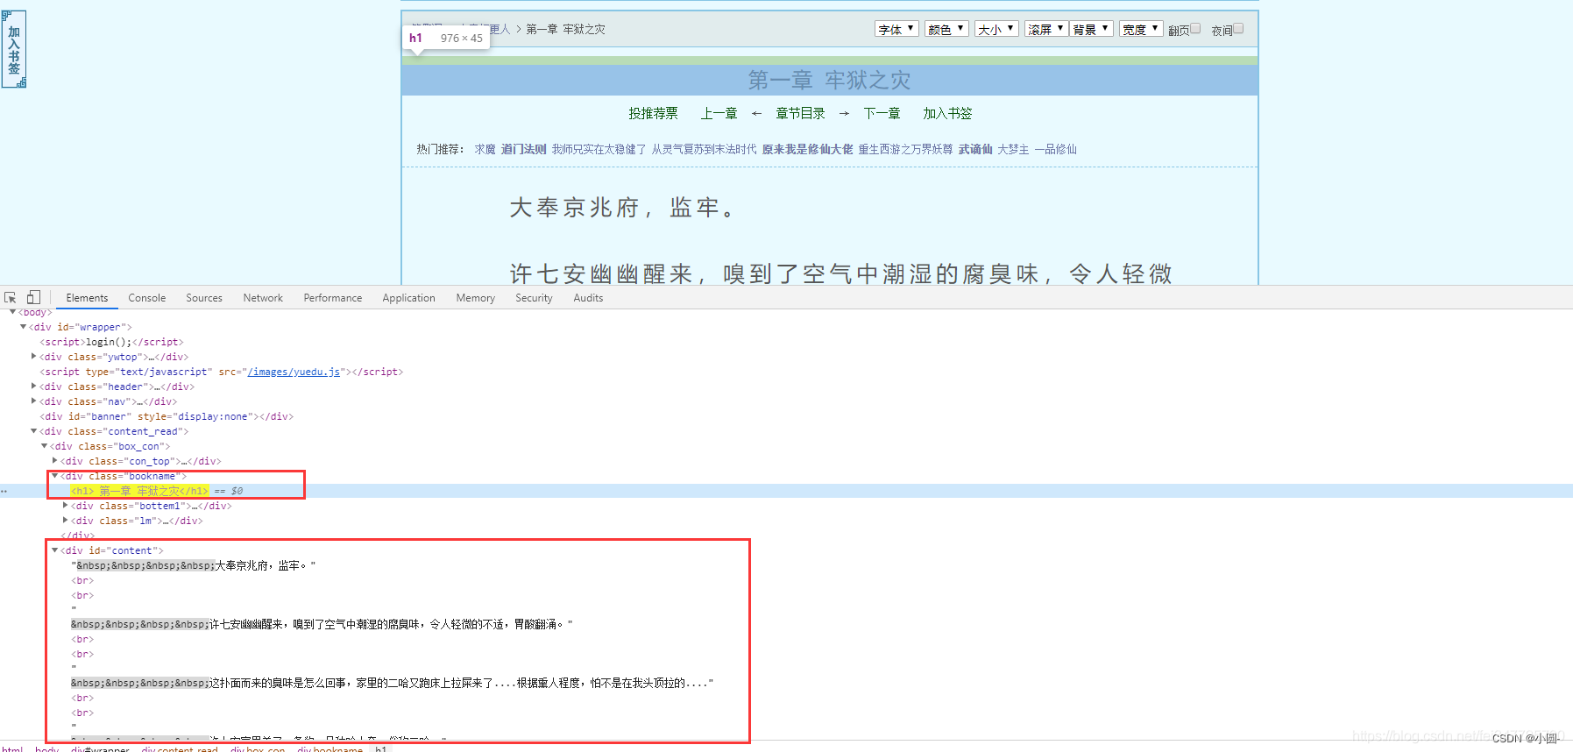Enable the 翻页 checkbox
Image resolution: width=1573 pixels, height=752 pixels.
coord(1195,29)
